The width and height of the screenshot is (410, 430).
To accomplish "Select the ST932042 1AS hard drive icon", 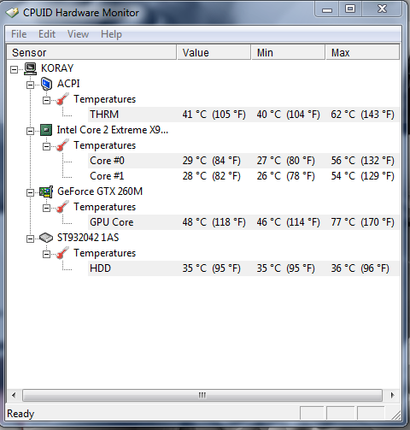I will 46,238.
